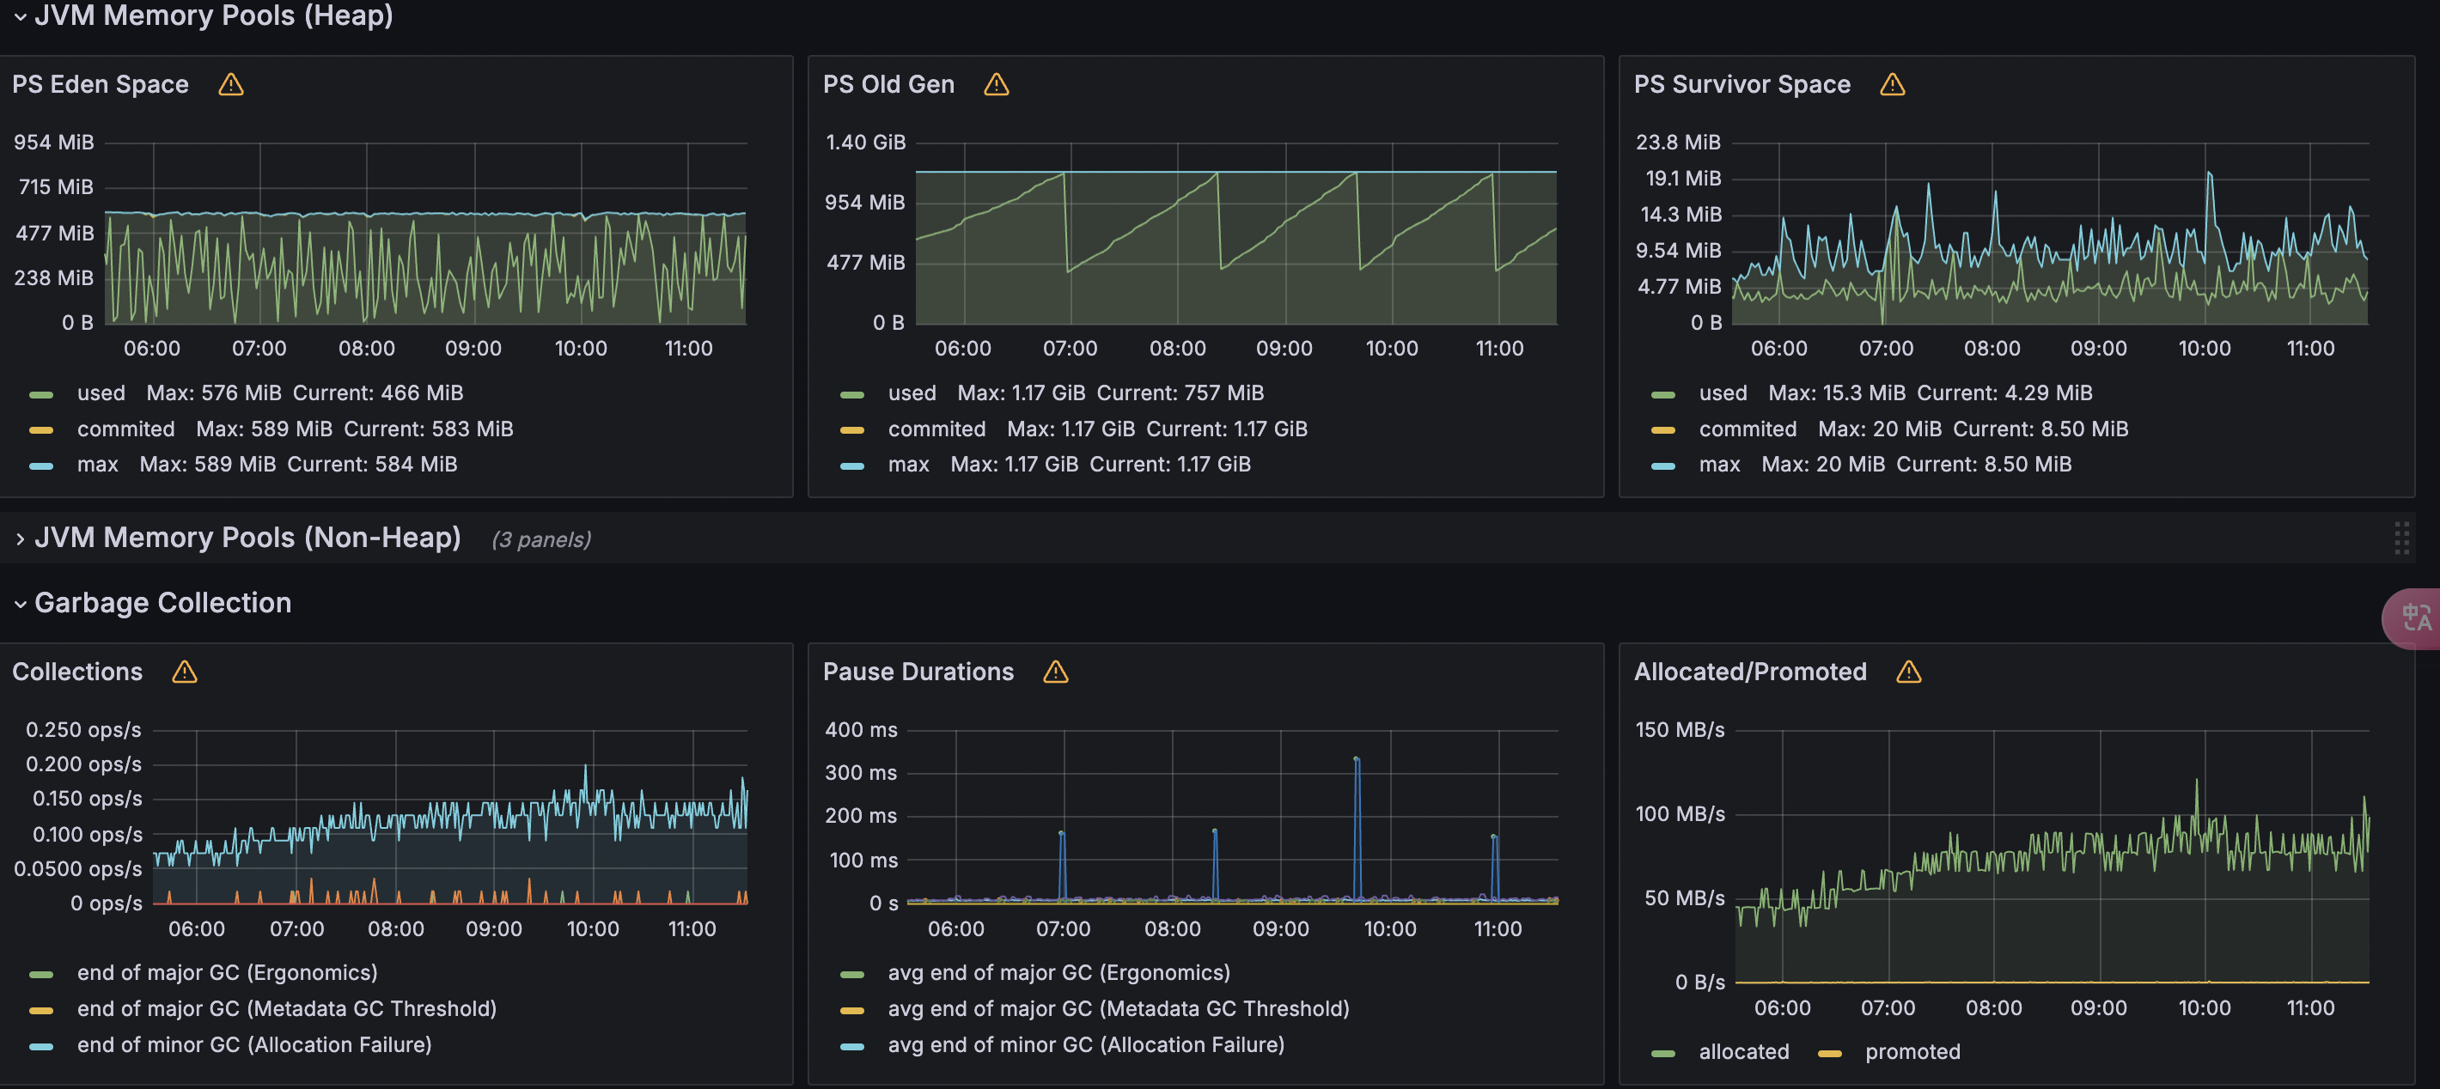The height and width of the screenshot is (1089, 2440).
Task: Select end of major GC (Metadata GC Threshold) label
Action: [287, 1008]
